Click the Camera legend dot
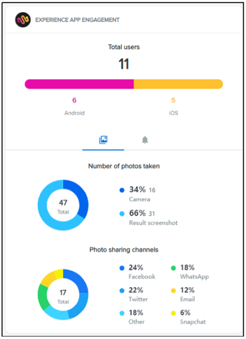This screenshot has width=246, height=339. [x=122, y=190]
